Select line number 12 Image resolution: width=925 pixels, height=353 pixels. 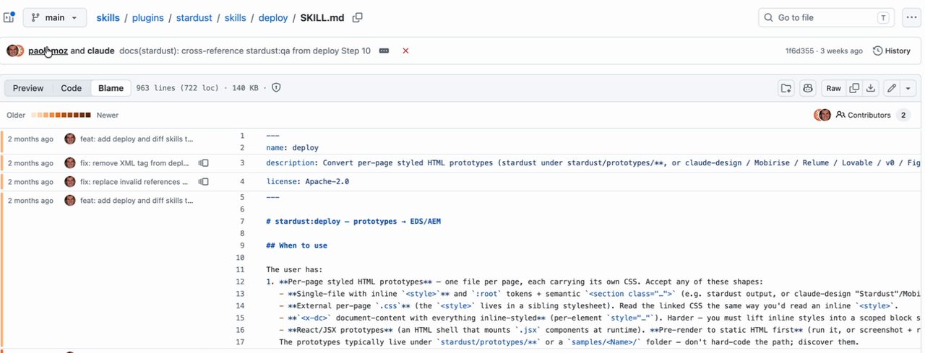(241, 282)
